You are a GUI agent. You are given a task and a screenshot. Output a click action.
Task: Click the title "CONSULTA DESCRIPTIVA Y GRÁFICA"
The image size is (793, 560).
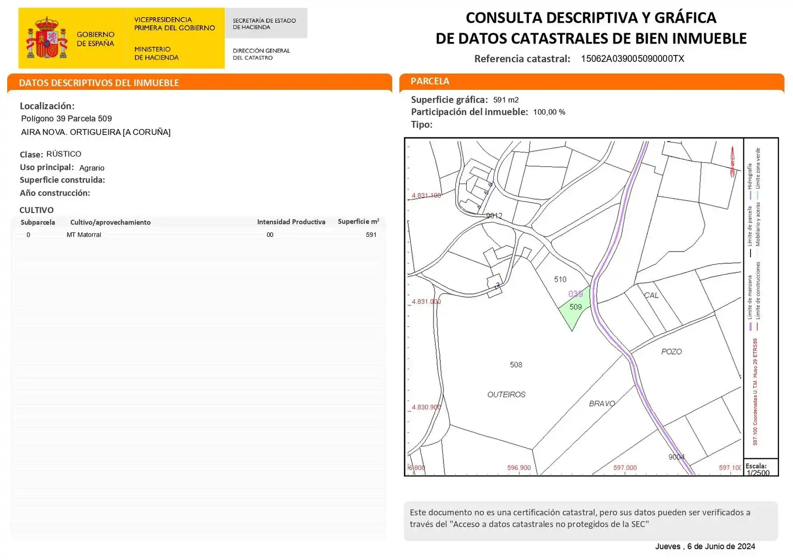pos(591,18)
